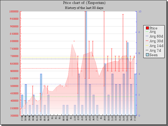Click the Seen bar for 02/07

pos(41,95)
